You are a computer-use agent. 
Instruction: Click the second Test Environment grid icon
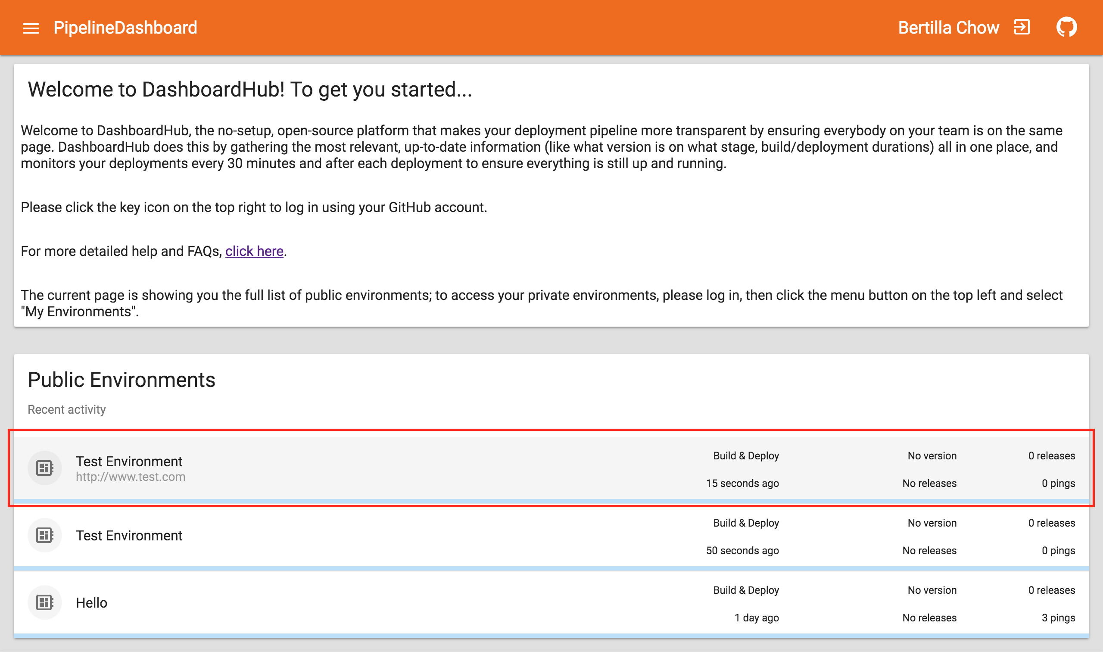(x=45, y=535)
